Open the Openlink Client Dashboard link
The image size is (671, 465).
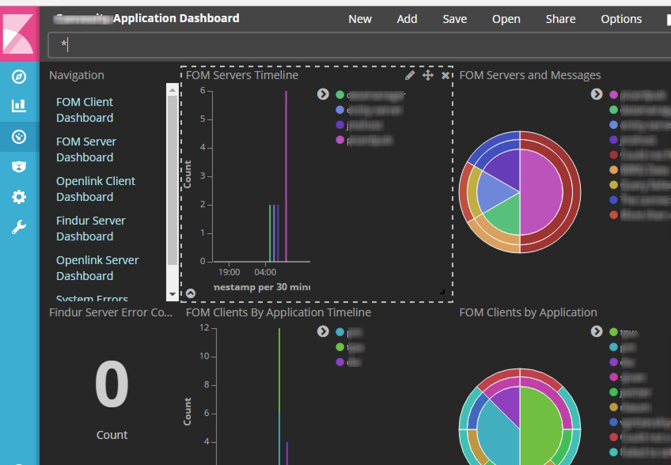coord(96,189)
